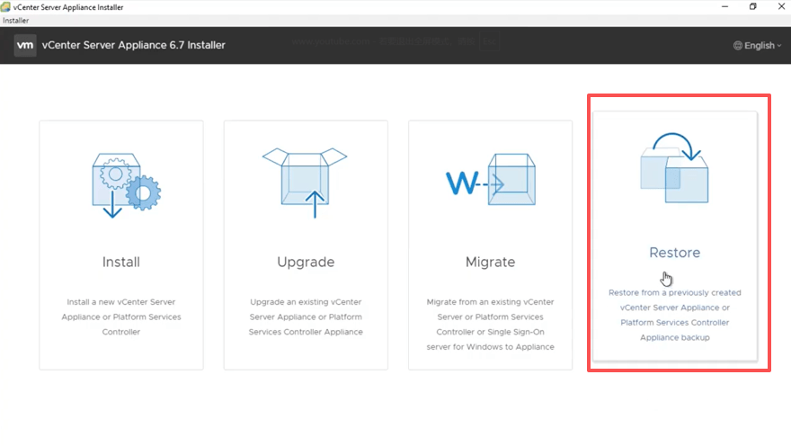This screenshot has height=446, width=791.
Task: Minimize the installer window
Action: click(724, 6)
